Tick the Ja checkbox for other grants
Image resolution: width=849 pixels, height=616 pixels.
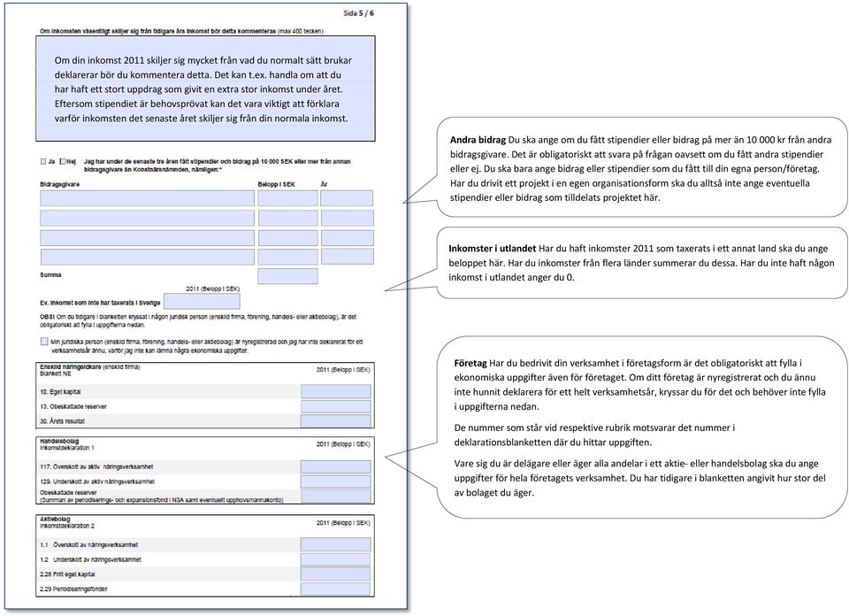click(43, 161)
